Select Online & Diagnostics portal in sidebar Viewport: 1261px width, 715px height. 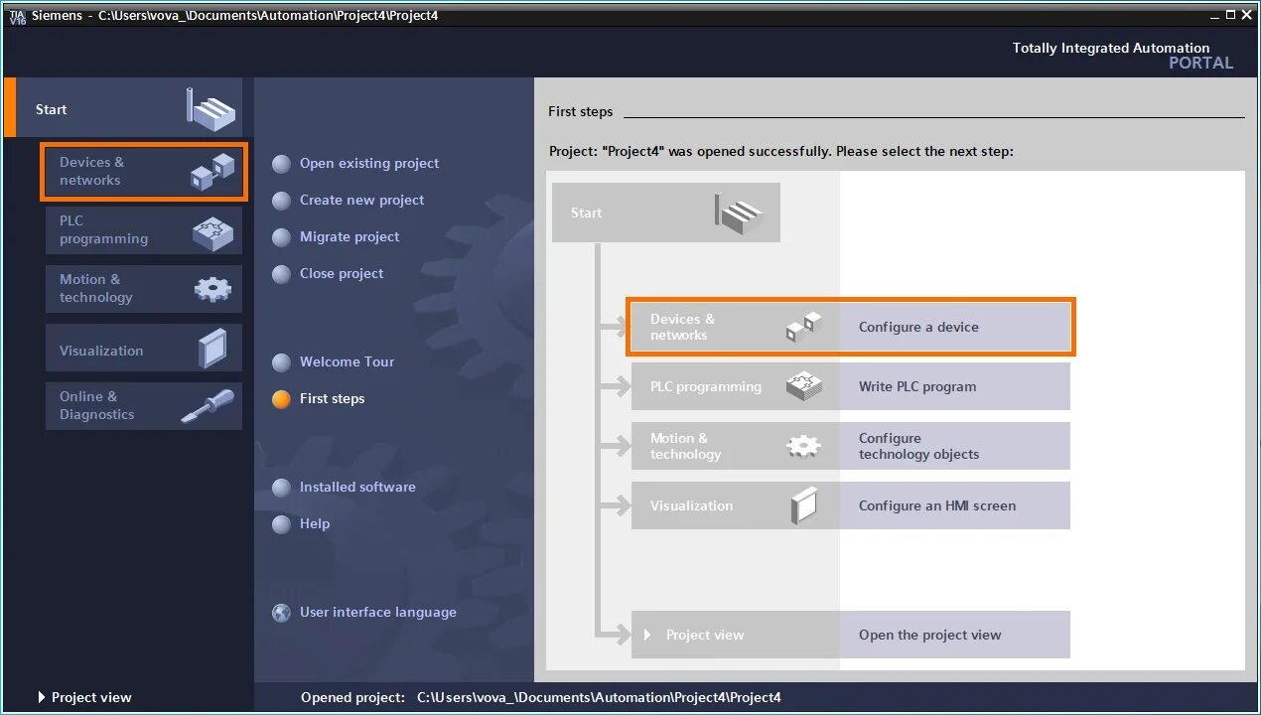(x=144, y=406)
